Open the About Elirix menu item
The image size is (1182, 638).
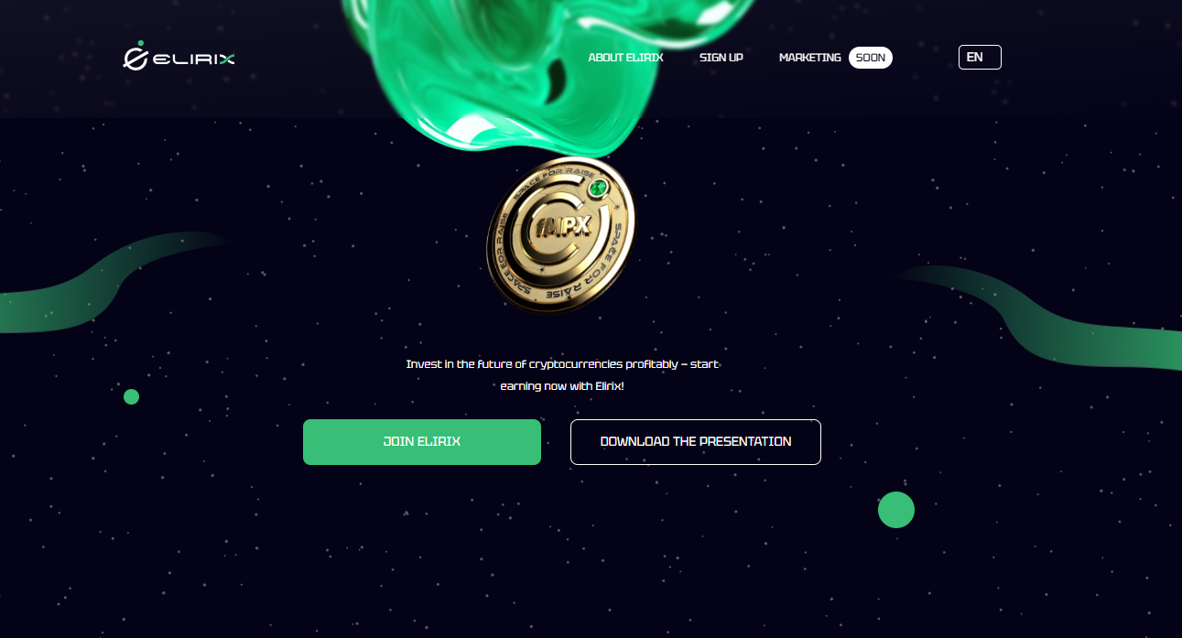point(625,58)
